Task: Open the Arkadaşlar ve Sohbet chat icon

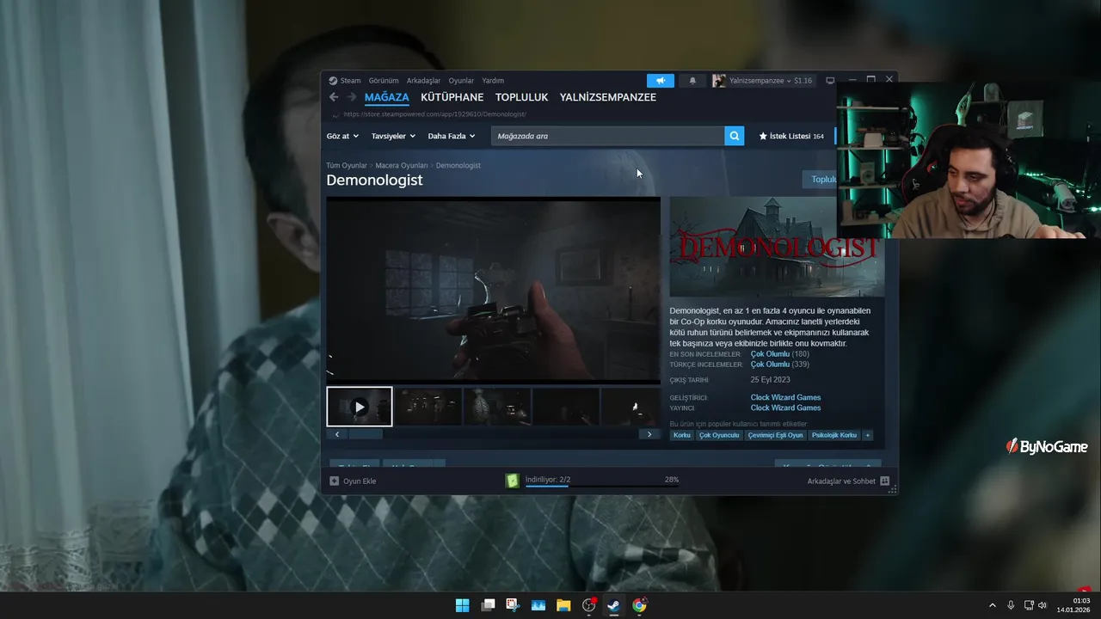Action: (x=884, y=481)
